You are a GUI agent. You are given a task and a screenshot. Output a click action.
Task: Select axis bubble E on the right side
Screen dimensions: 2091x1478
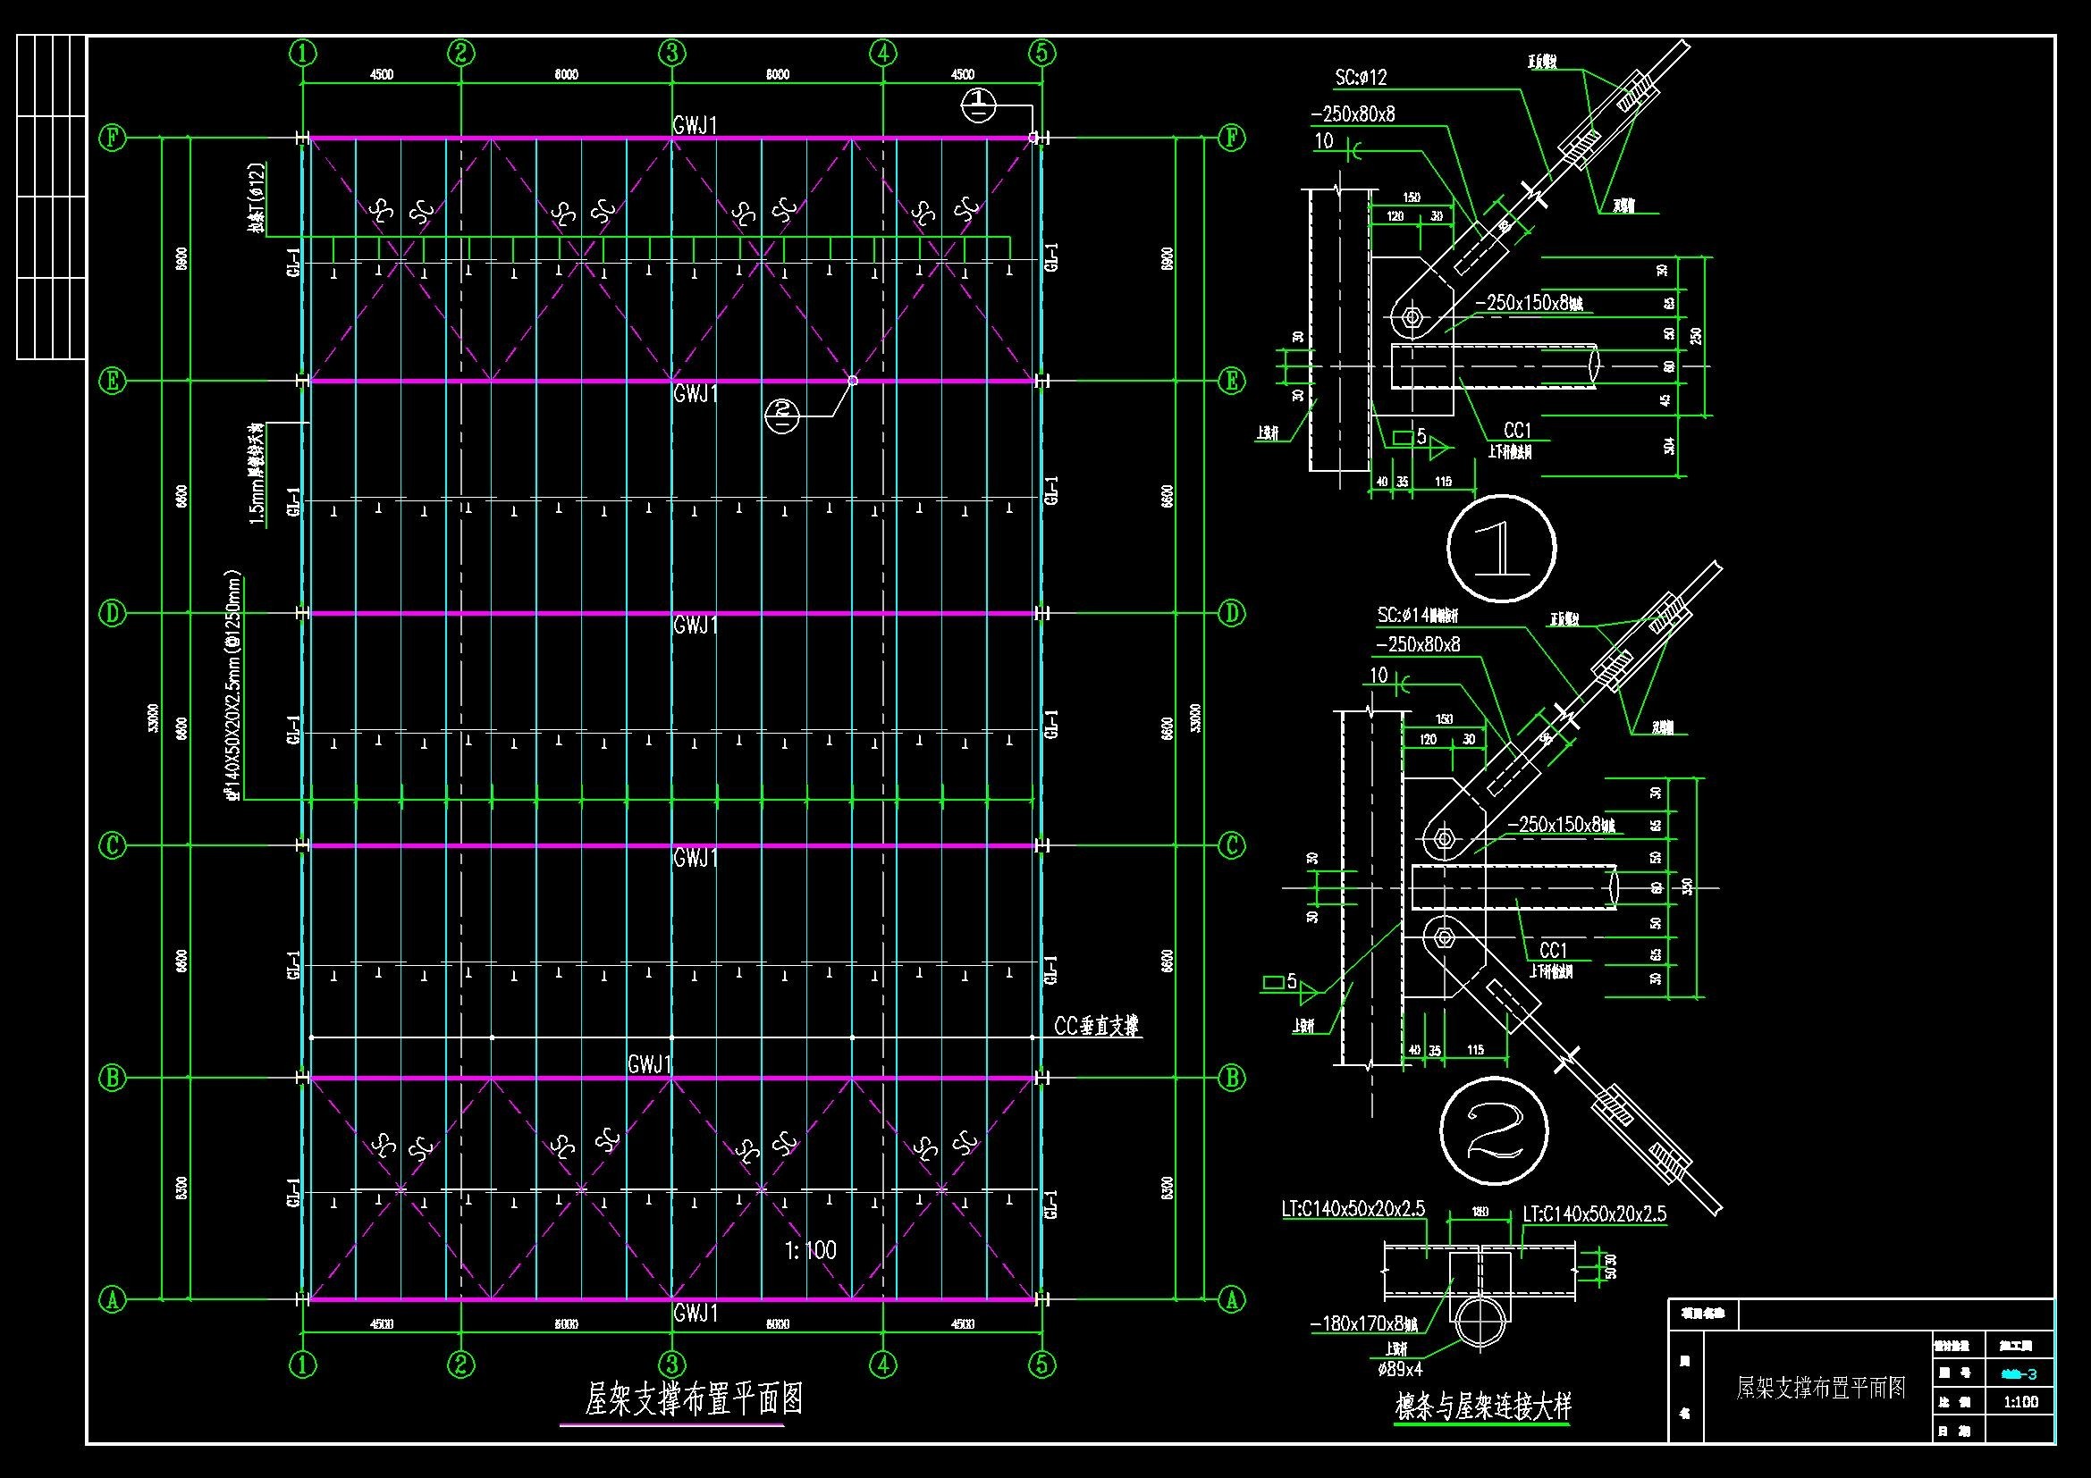tap(1231, 381)
